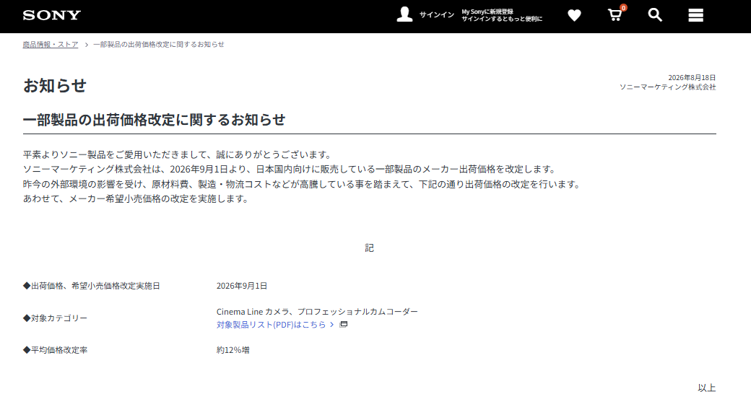Click the お知らせ heading
Image resolution: width=751 pixels, height=415 pixels.
tap(55, 86)
